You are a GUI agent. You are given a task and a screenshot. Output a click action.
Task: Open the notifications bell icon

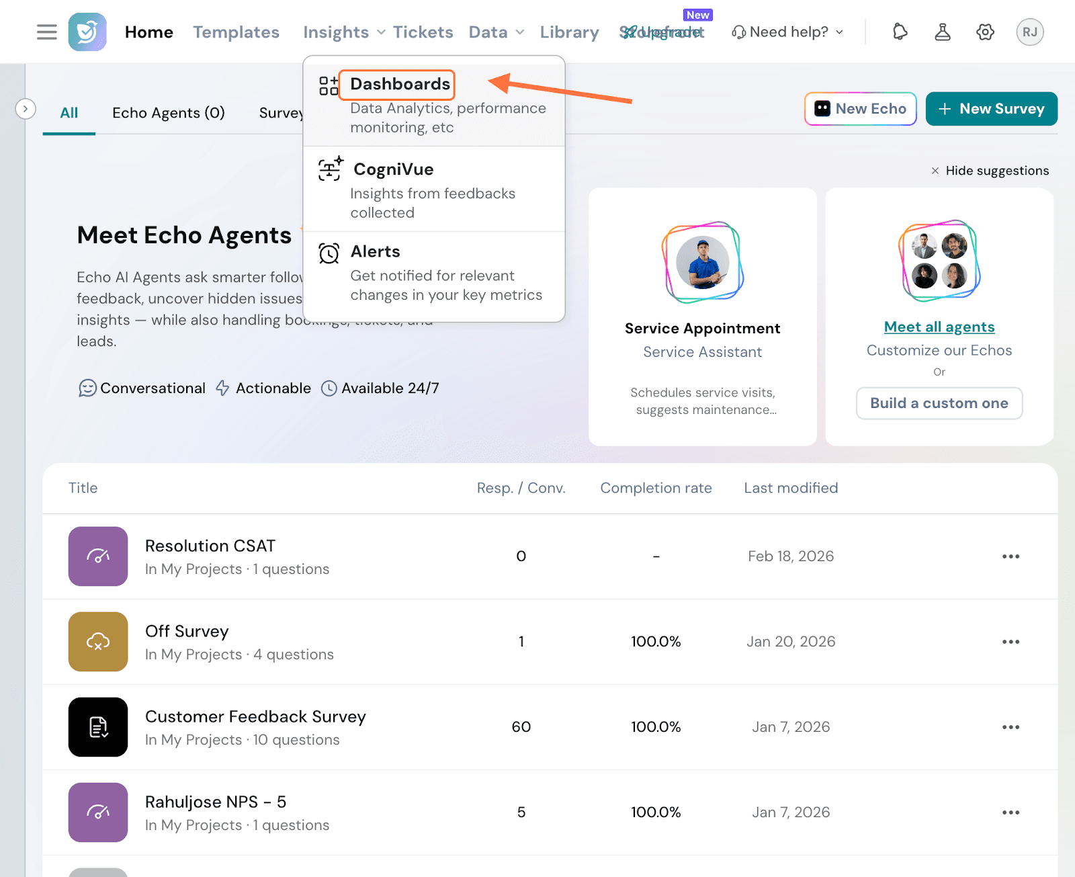[x=900, y=32]
